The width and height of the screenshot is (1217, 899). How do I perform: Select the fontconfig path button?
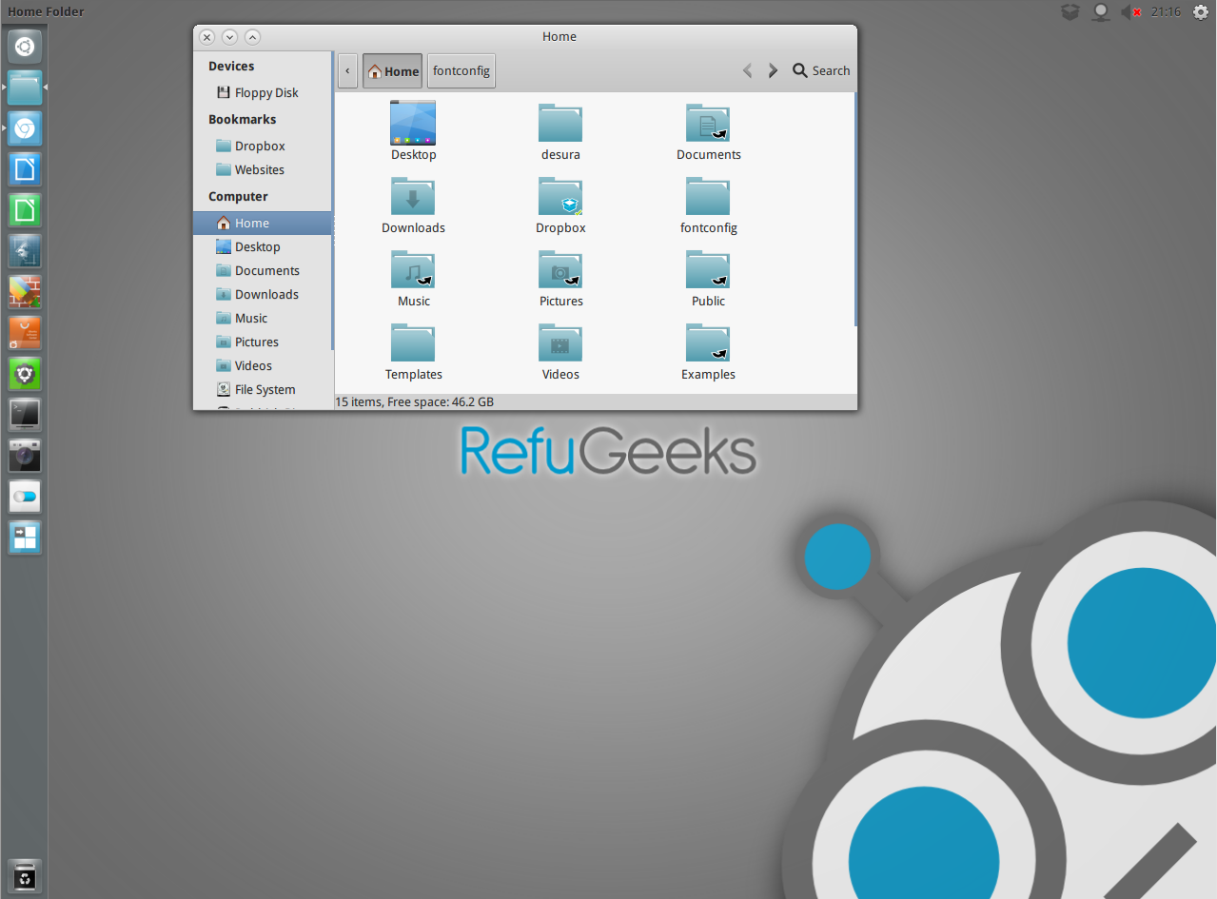click(461, 71)
